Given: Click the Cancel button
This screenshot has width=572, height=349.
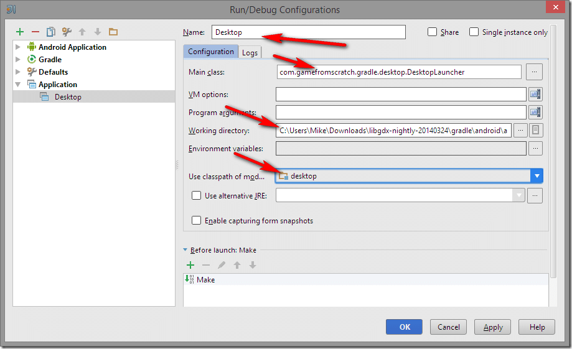Looking at the screenshot, I should [448, 327].
